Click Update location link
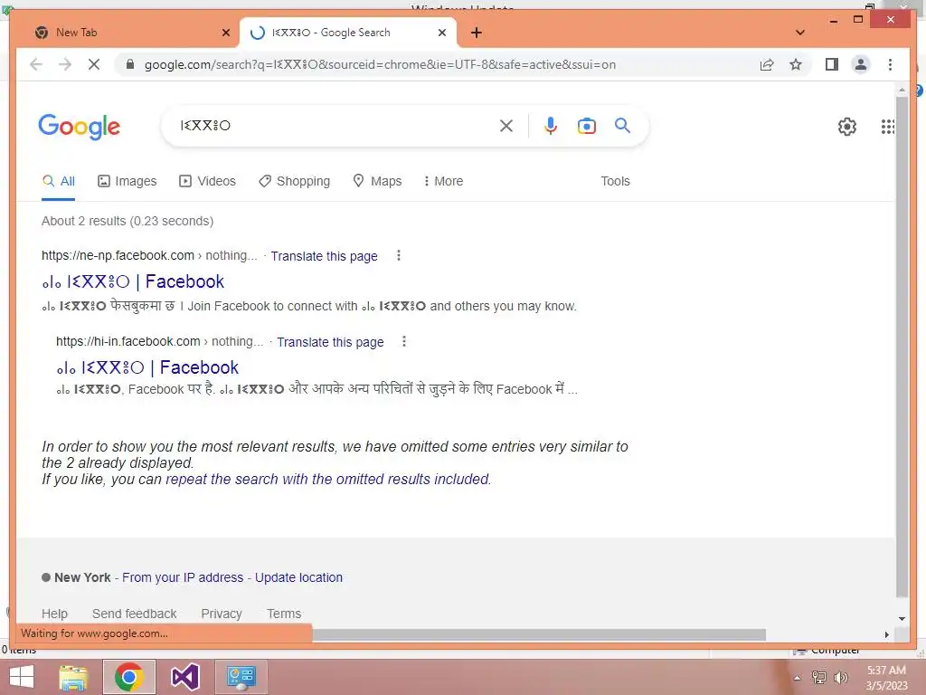 tap(298, 577)
